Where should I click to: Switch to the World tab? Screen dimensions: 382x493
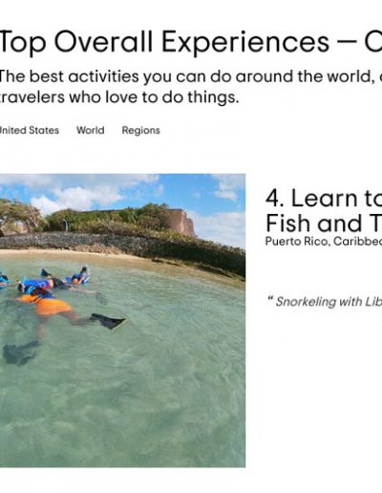tap(91, 130)
